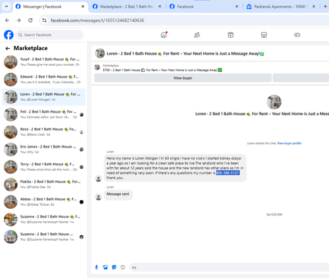329x278 pixels.
Task: Click Loren's avatar beside the long message
Action: tap(99, 179)
